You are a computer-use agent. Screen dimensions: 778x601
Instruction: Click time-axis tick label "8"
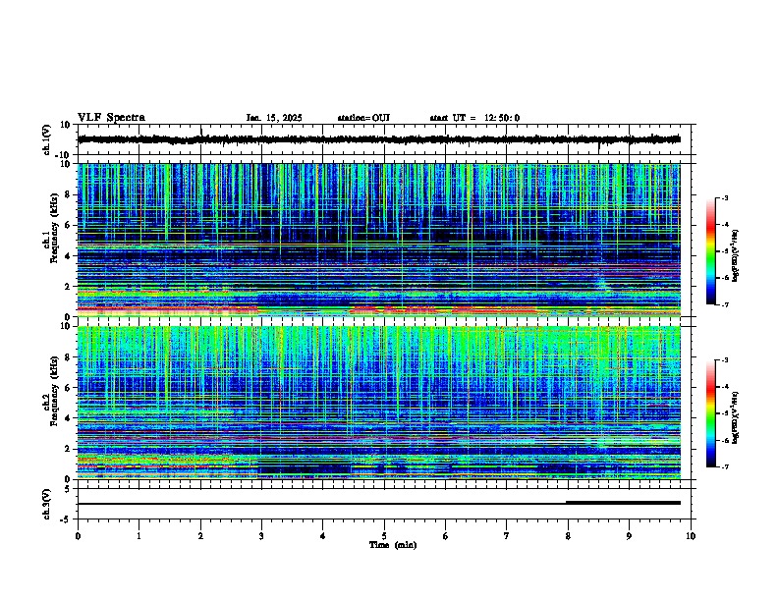click(568, 536)
